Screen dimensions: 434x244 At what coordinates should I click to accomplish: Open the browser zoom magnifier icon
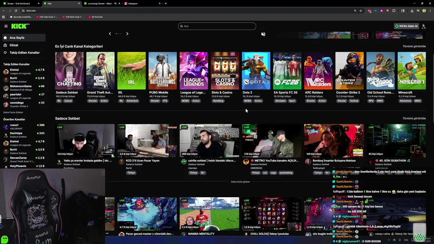(x=355, y=11)
